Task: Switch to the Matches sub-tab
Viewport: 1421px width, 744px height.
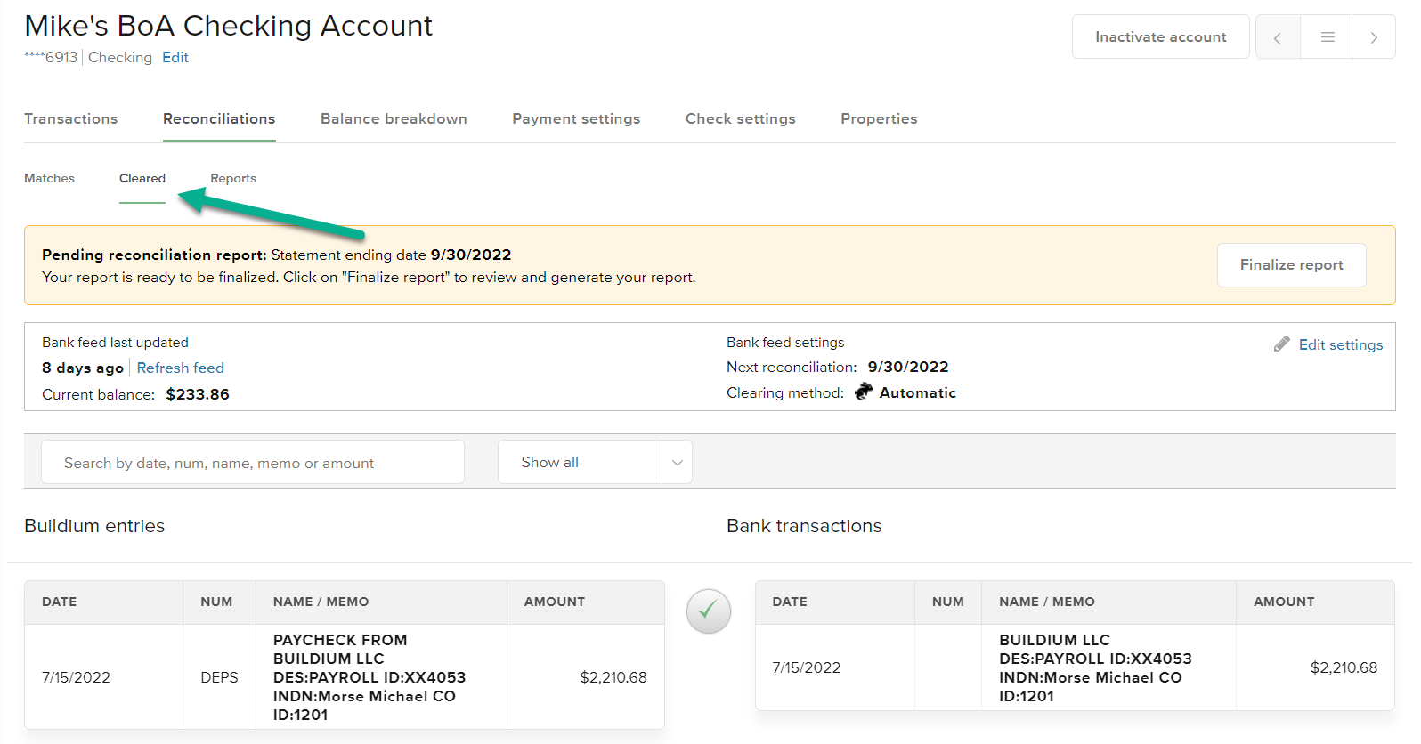Action: (50, 178)
